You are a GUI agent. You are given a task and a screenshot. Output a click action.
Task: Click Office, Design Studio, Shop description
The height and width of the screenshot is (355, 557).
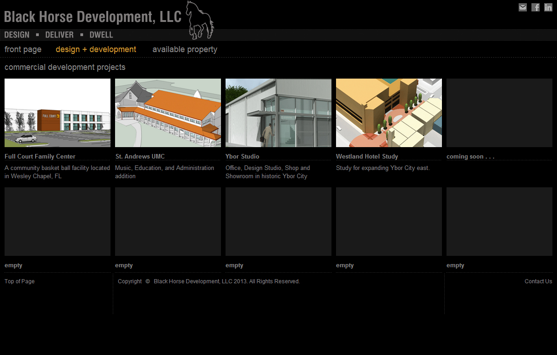pos(268,172)
